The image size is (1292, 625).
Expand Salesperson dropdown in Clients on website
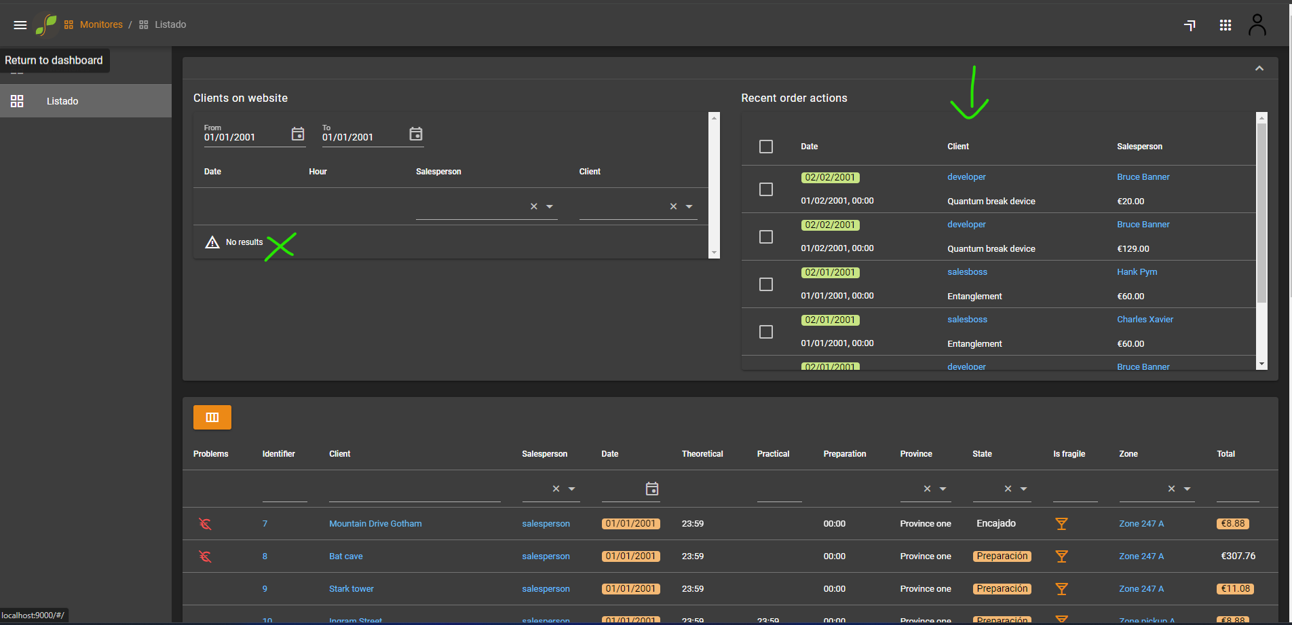(x=550, y=206)
